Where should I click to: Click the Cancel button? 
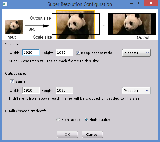(x=92, y=134)
